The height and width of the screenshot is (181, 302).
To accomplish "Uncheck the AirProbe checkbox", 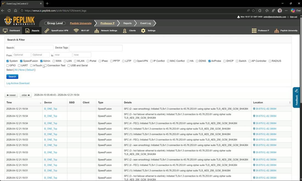I will (209, 61).
